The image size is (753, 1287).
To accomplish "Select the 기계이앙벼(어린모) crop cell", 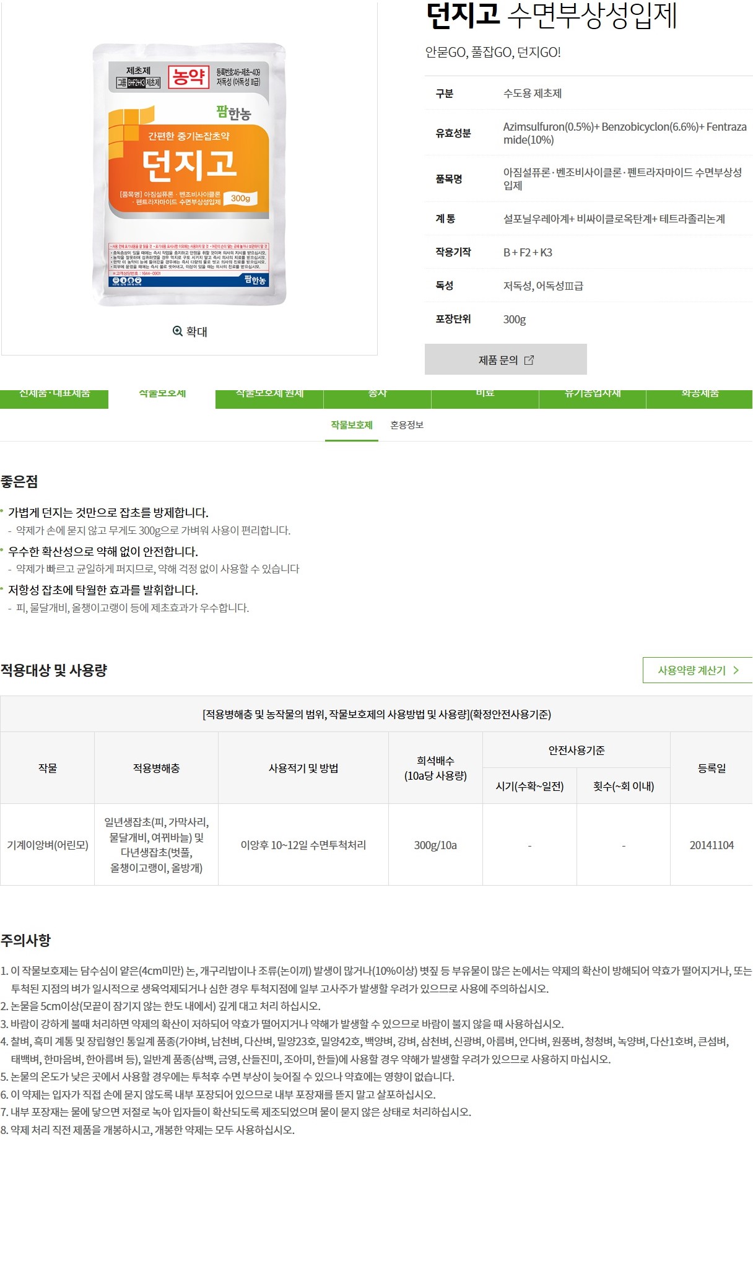I will click(x=48, y=845).
